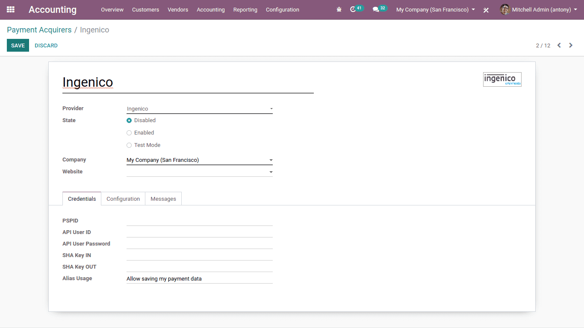
Task: Open the Reporting menu
Action: click(x=245, y=9)
